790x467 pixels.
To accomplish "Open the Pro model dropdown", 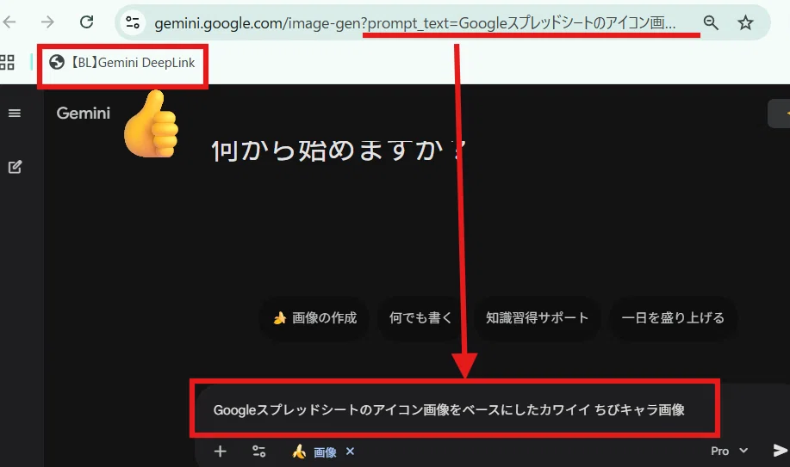I will coord(729,451).
